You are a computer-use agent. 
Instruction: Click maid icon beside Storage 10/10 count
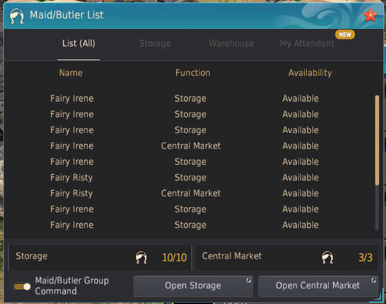click(142, 258)
